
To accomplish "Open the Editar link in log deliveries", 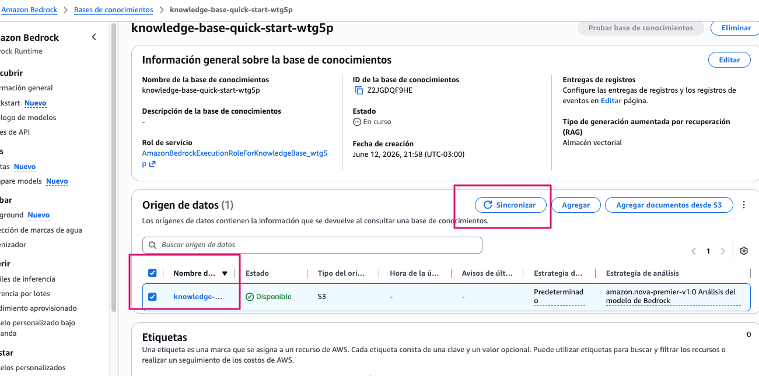I will [x=611, y=101].
